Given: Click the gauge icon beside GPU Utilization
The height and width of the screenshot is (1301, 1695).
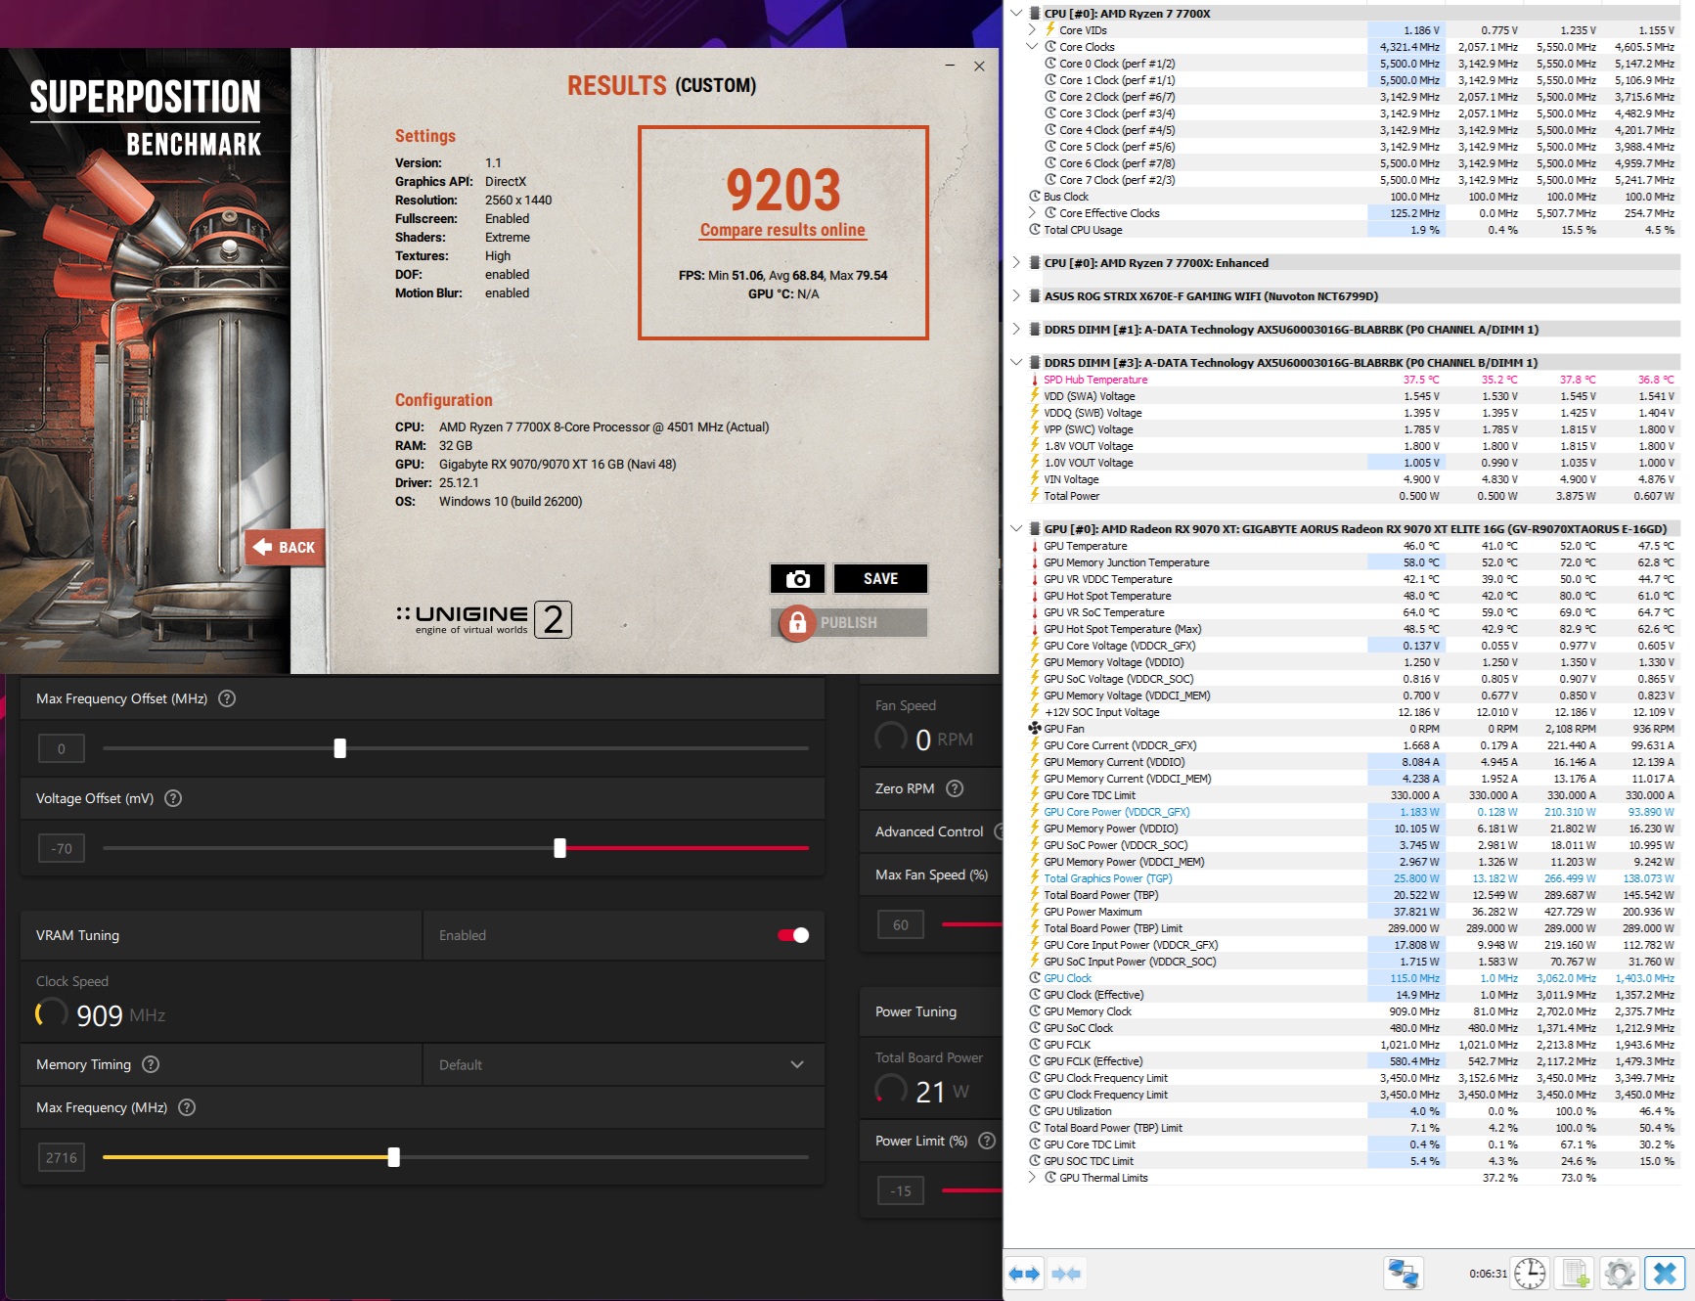Looking at the screenshot, I should point(1035,1111).
